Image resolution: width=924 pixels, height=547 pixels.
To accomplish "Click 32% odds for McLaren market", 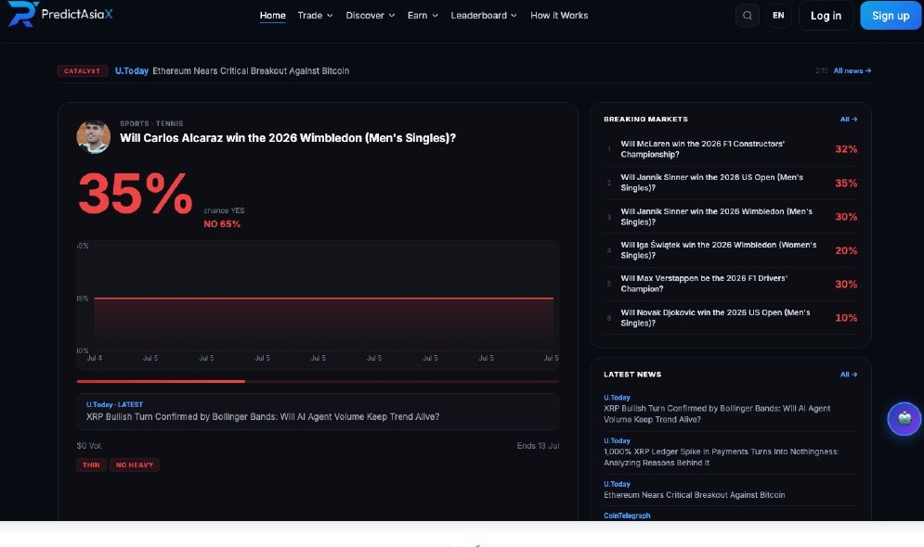I will 846,149.
